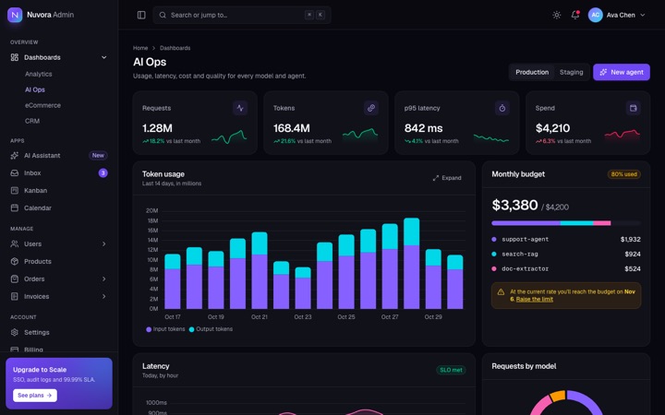The height and width of the screenshot is (415, 665).
Task: Click the Calendar icon in sidebar
Action: [15, 207]
